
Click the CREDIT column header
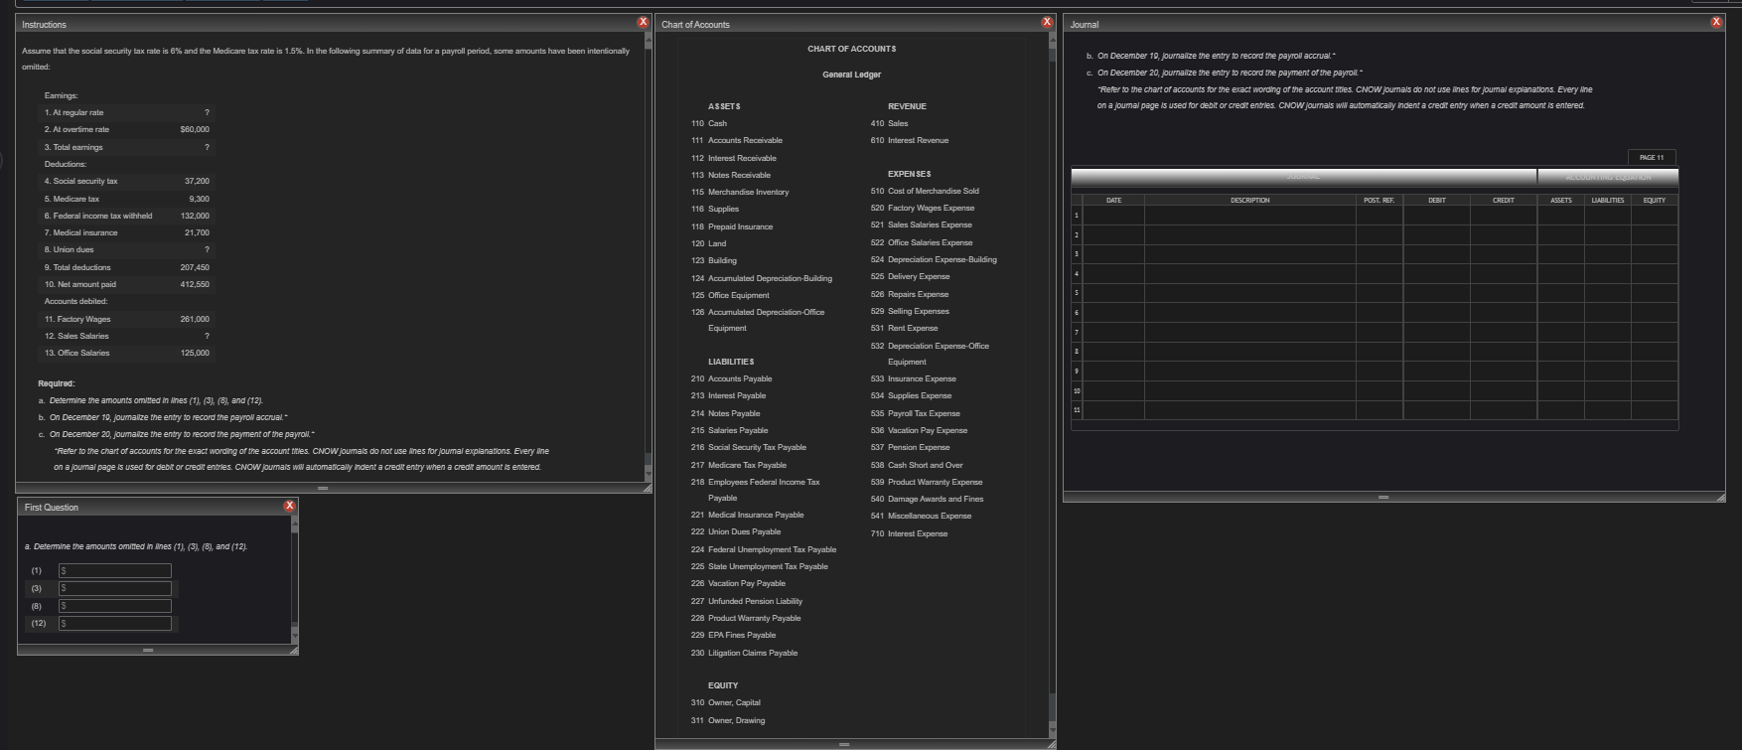(1504, 201)
